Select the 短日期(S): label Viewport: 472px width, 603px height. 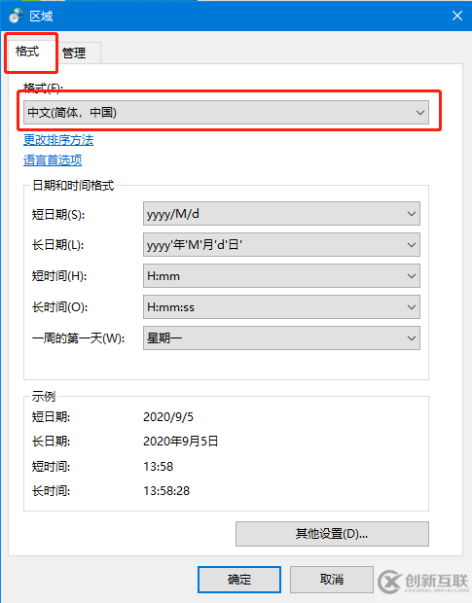pyautogui.click(x=58, y=214)
